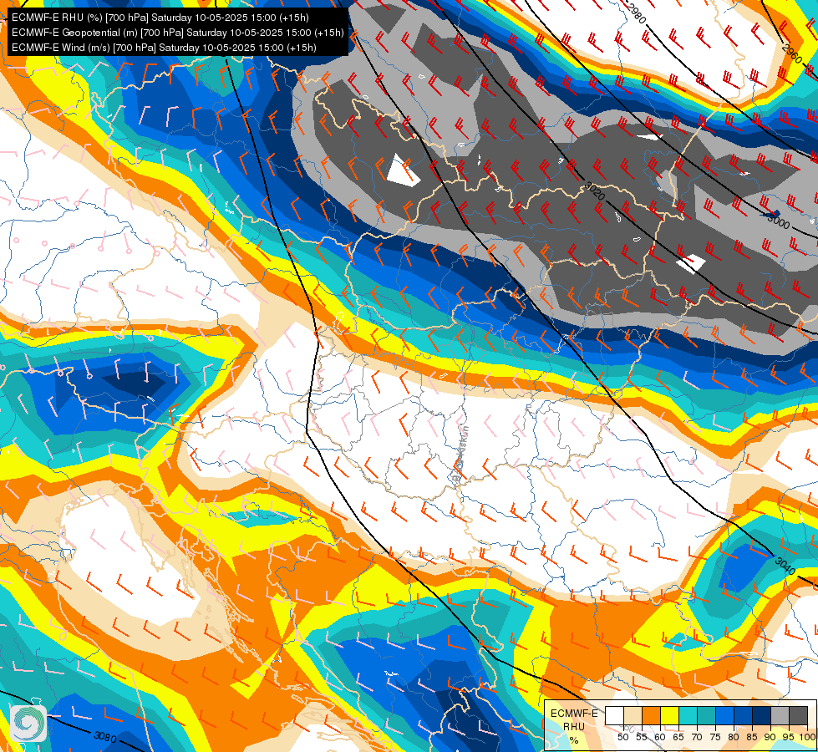Click the beige 50–55 legend swatch
Image resolution: width=818 pixels, height=752 pixels.
click(x=633, y=716)
